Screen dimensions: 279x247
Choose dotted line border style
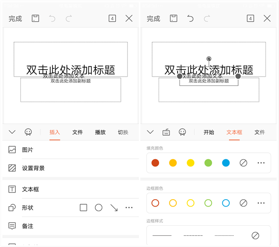tap(224, 235)
